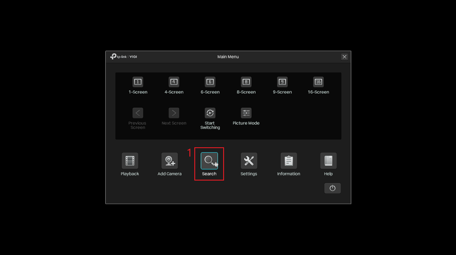
Task: Open Settings wrench icon
Action: tap(249, 161)
